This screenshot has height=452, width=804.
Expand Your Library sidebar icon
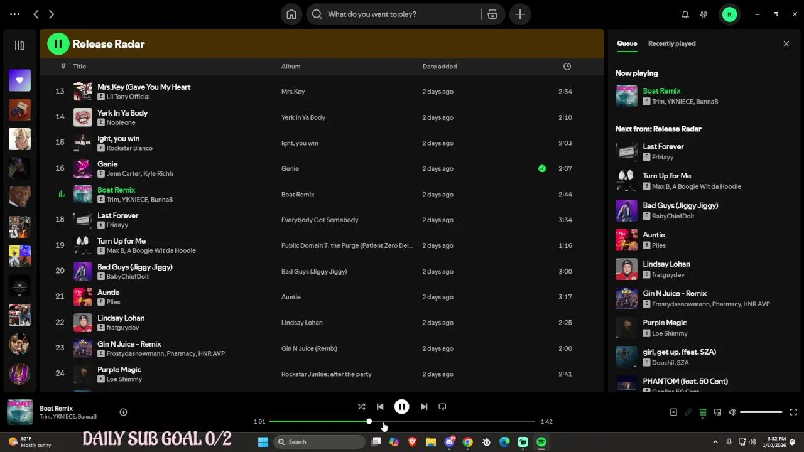tap(19, 45)
